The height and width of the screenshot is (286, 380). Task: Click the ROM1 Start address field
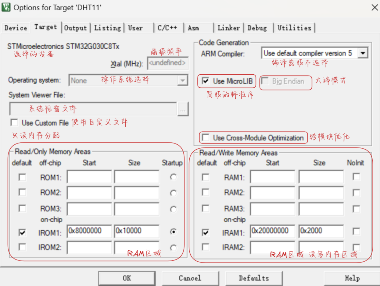click(89, 177)
